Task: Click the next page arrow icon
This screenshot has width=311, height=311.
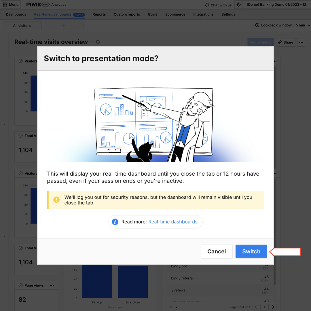Action: point(272,307)
